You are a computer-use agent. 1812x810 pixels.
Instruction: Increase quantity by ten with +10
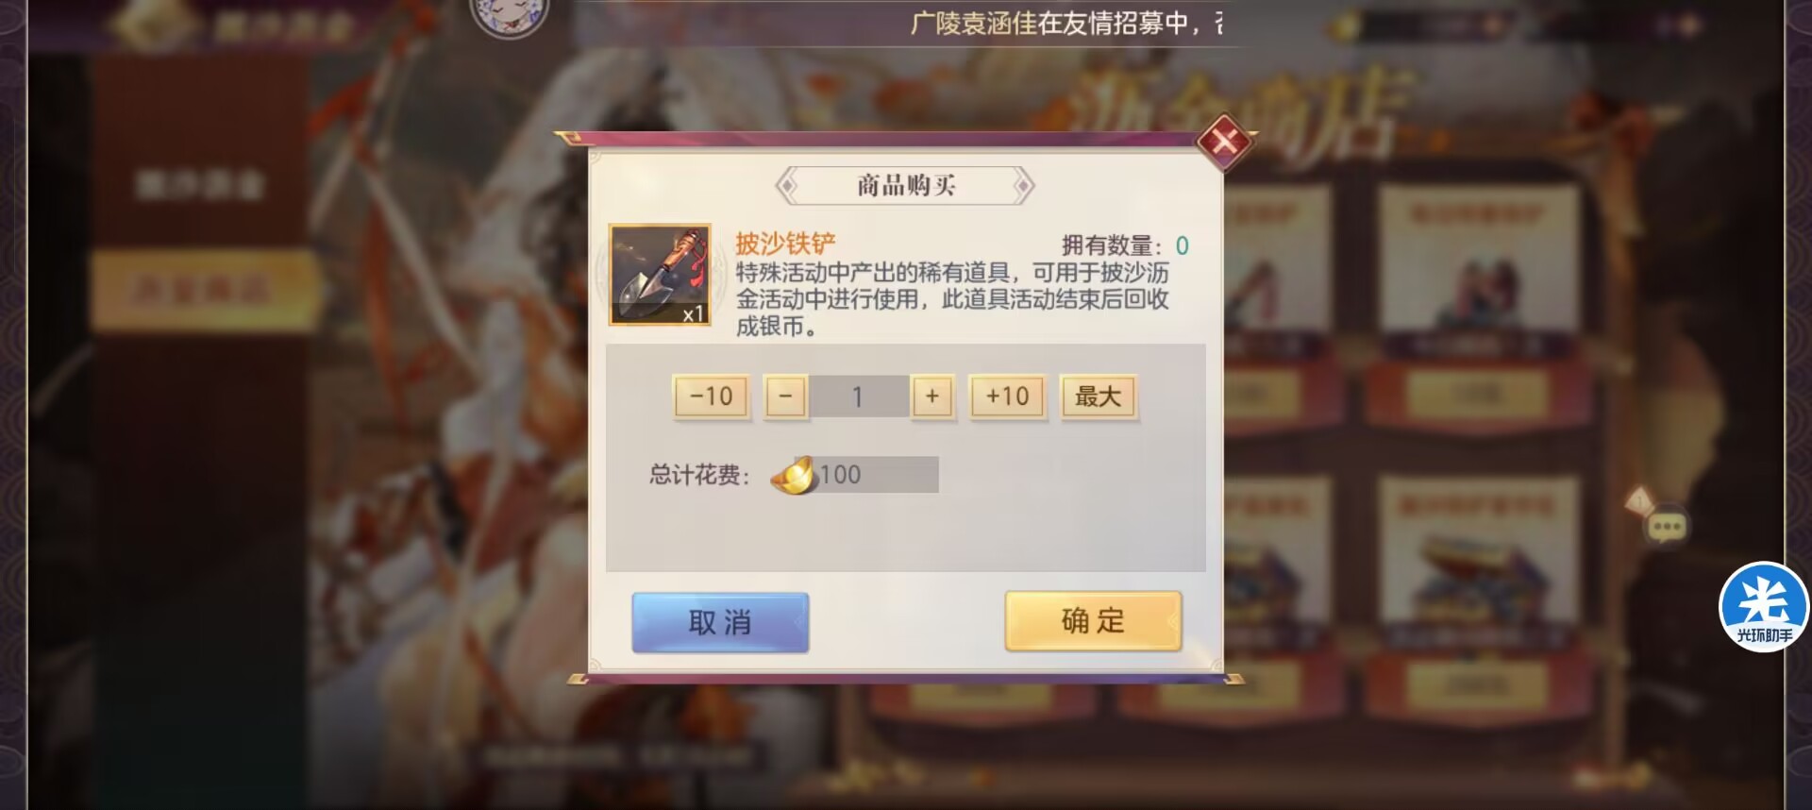[1008, 397]
